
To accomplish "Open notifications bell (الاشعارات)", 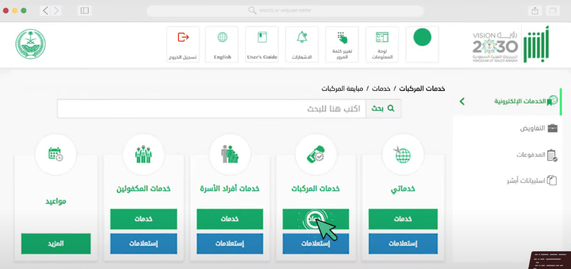I will pos(302,38).
